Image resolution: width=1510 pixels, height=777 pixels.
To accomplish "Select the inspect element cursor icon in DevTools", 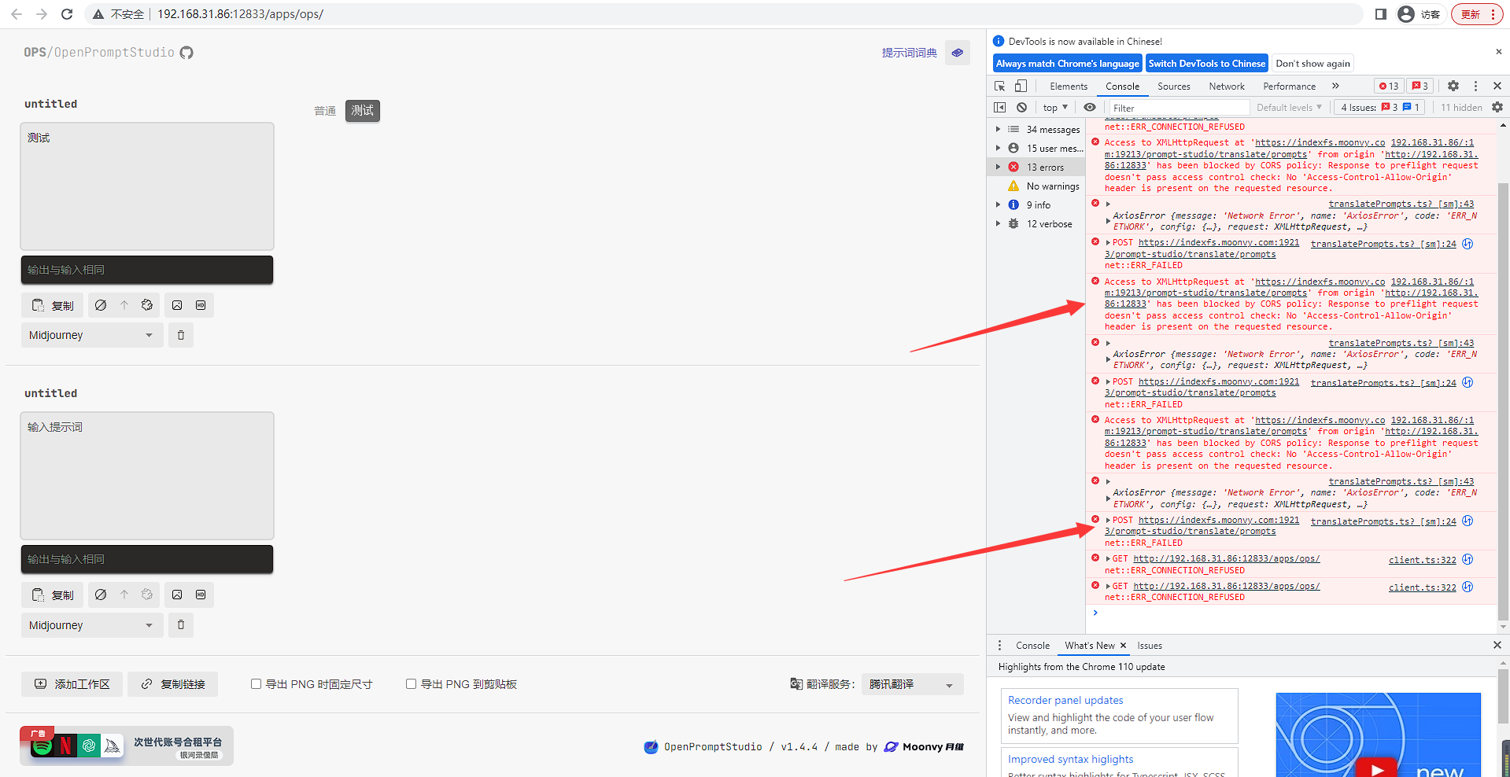I will (999, 86).
